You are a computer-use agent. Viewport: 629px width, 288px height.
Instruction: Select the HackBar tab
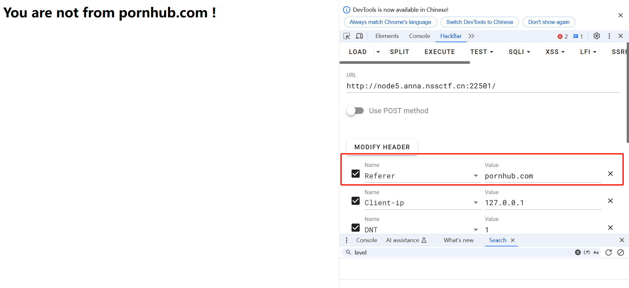pyautogui.click(x=451, y=36)
